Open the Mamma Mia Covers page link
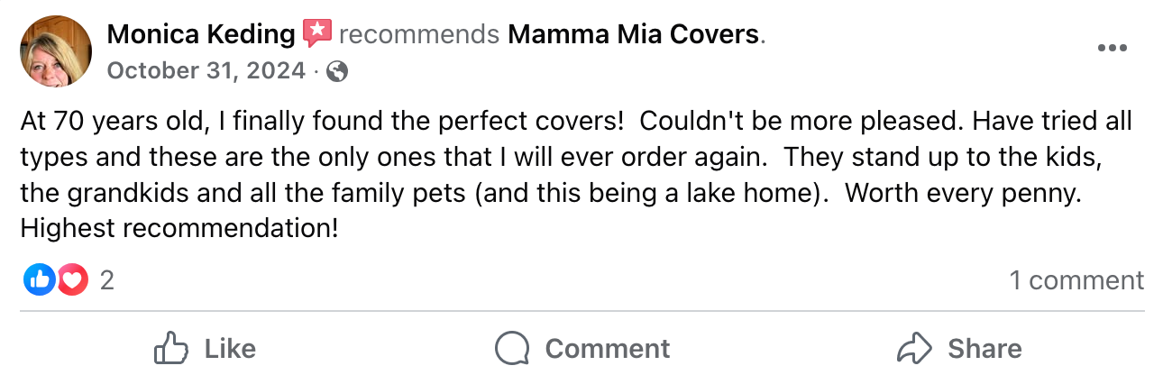Screen dimensions: 1163x384 [634, 35]
